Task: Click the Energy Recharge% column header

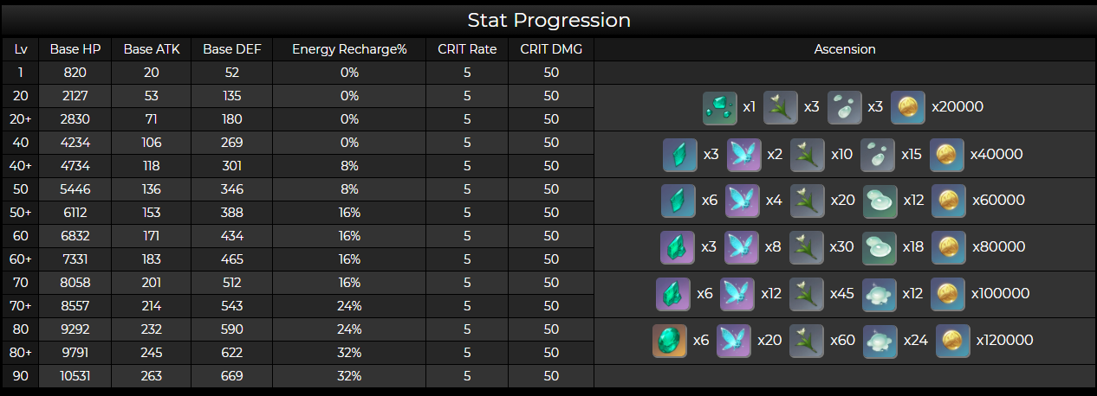Action: pos(349,49)
